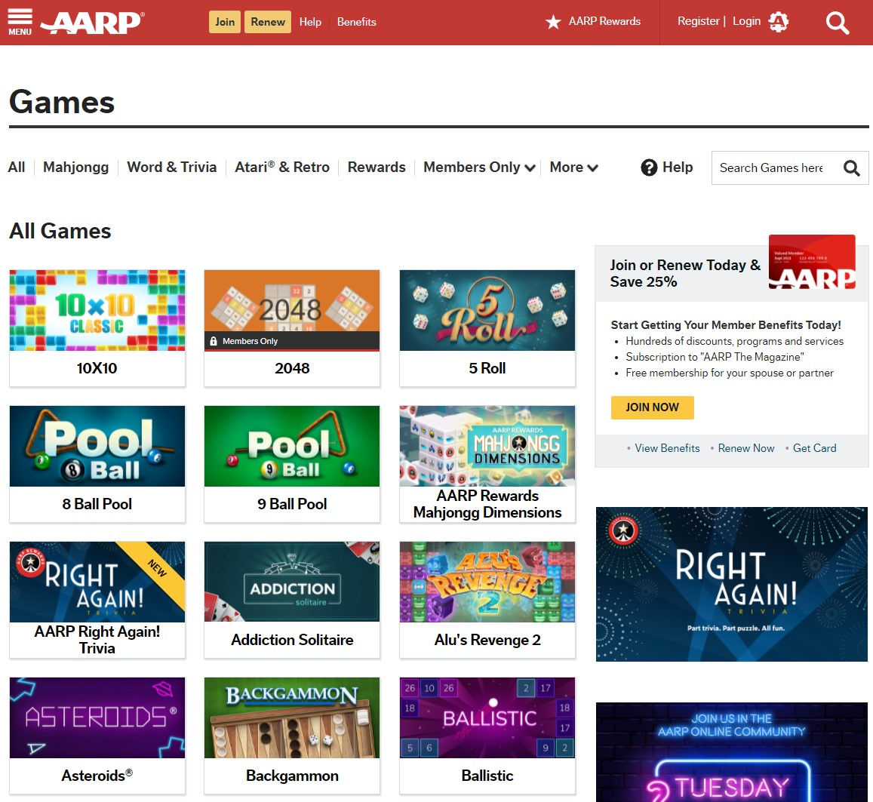The height and width of the screenshot is (802, 873).
Task: Click the games search magnifier icon
Action: [851, 168]
